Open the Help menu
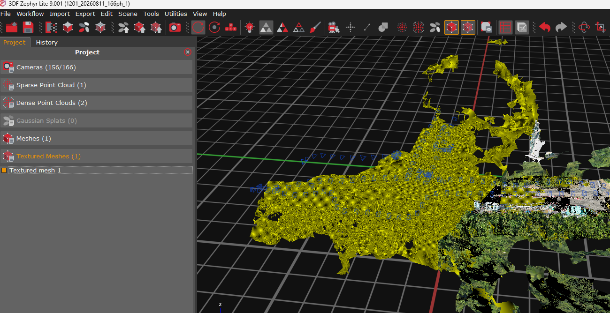This screenshot has width=610, height=313. (219, 14)
